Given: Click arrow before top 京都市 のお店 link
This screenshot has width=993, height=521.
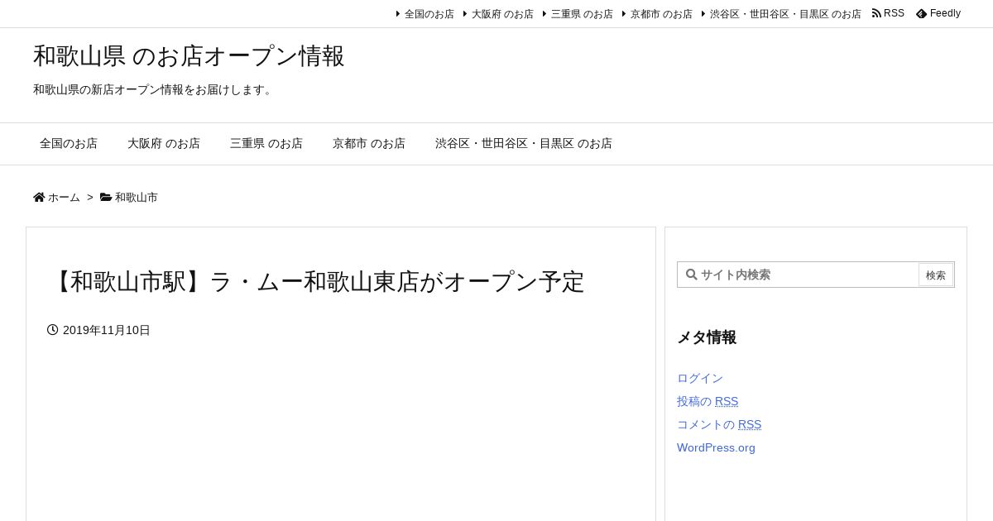Looking at the screenshot, I should [624, 14].
